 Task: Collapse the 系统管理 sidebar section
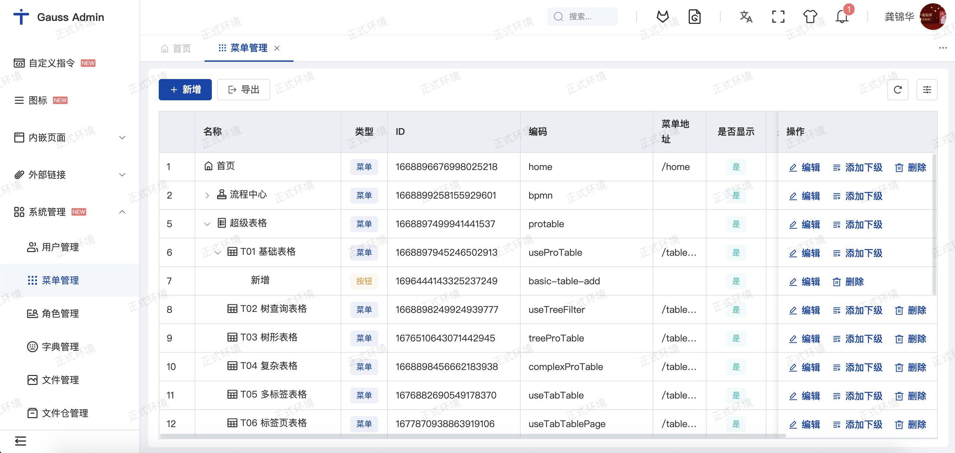pyautogui.click(x=122, y=212)
